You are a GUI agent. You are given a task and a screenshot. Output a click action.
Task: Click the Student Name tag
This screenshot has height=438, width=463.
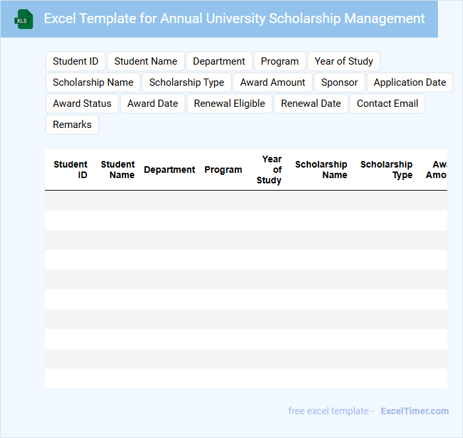(x=146, y=61)
